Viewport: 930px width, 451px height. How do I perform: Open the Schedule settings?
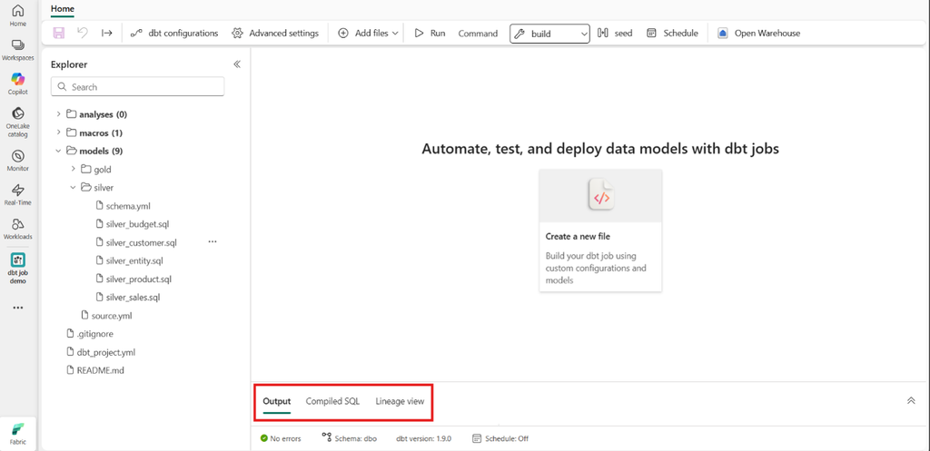pyautogui.click(x=673, y=34)
